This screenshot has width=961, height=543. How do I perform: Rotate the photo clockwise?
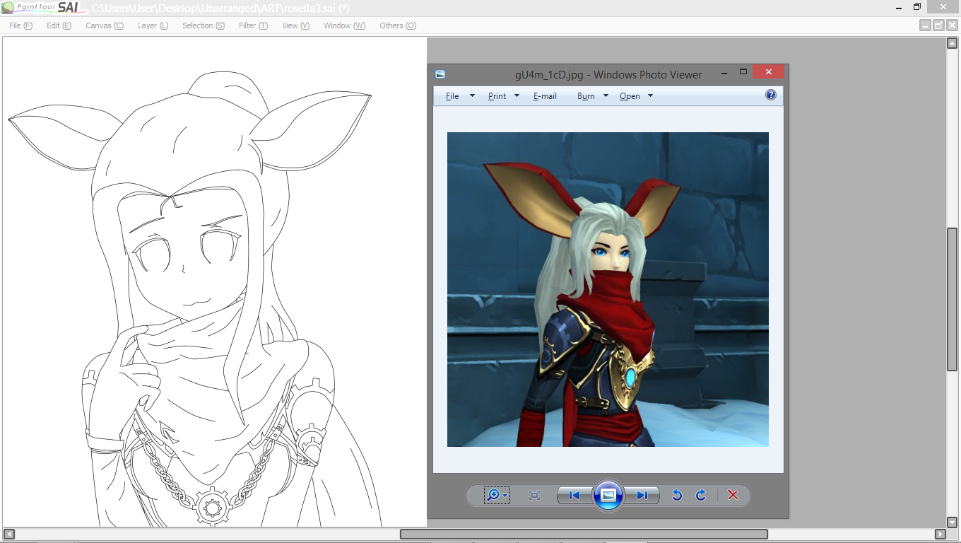point(700,495)
